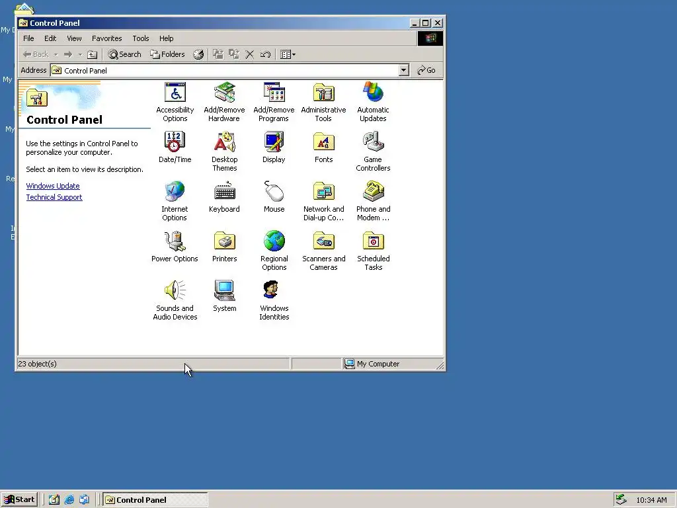Click the system tray network icon

click(x=621, y=500)
